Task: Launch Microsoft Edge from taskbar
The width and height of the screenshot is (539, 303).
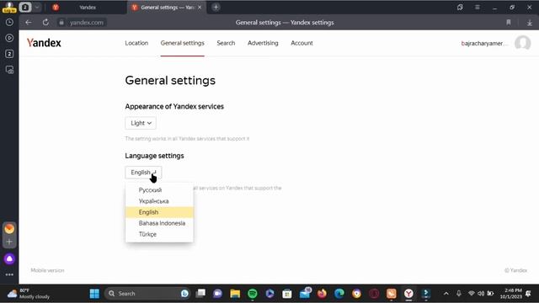Action: [339, 294]
